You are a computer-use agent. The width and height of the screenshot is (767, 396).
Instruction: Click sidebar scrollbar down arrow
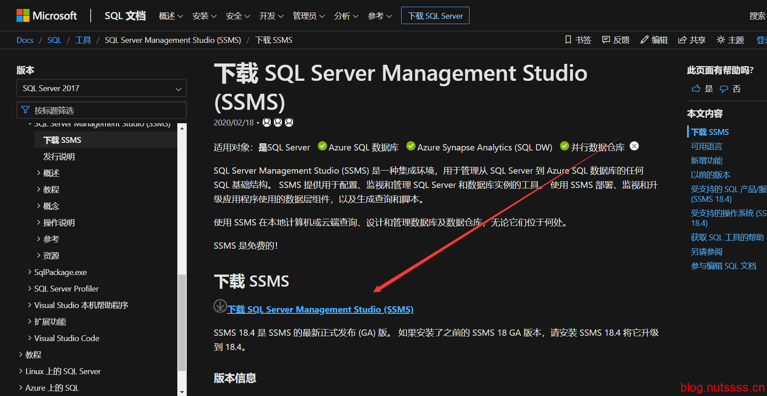(x=182, y=392)
